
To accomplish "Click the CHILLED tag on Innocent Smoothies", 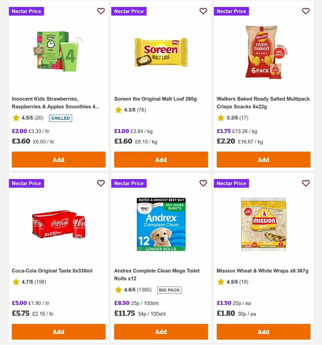I will pos(60,118).
